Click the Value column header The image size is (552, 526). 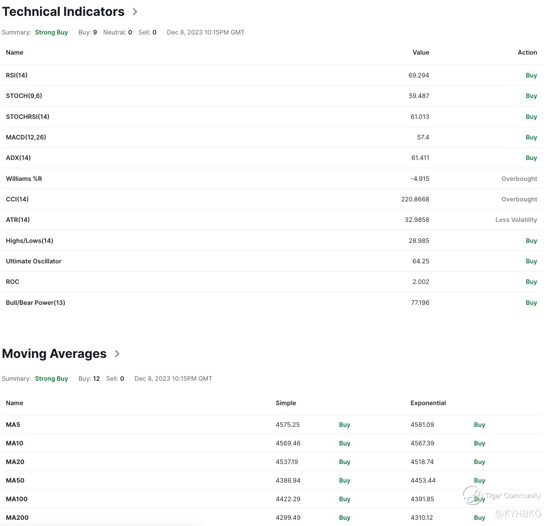[421, 52]
